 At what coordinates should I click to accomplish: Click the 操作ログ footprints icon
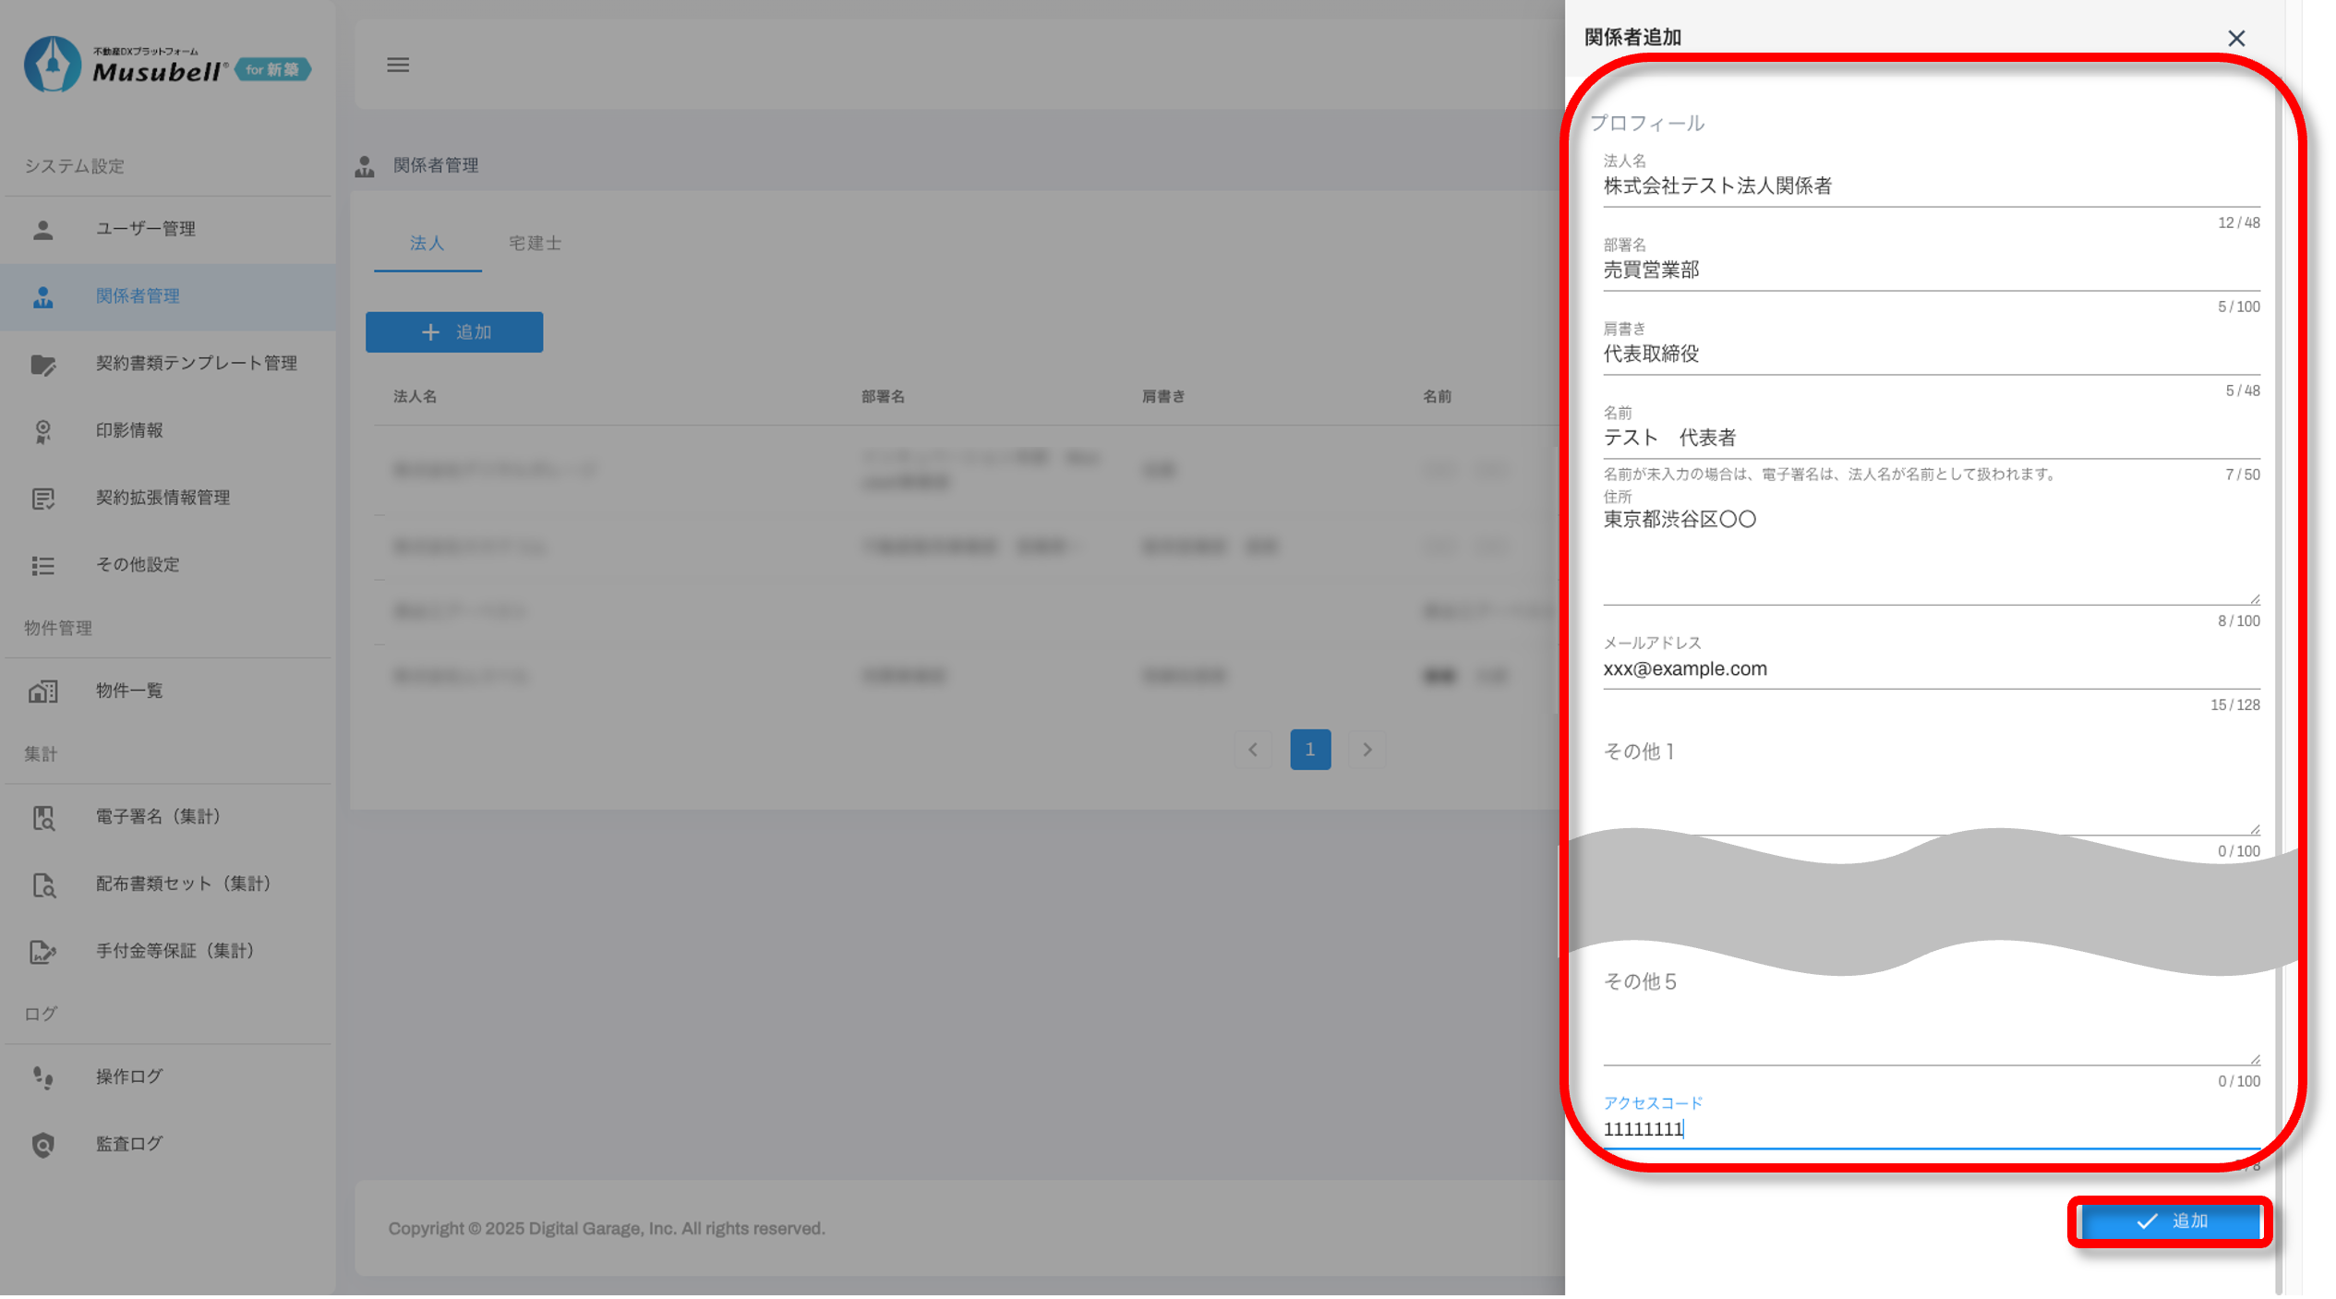(43, 1077)
